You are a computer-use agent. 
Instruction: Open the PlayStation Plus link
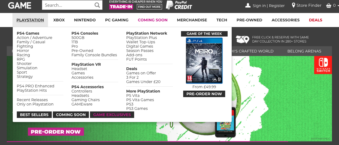[x=141, y=38]
